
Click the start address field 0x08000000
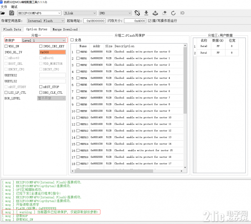pos(94,21)
